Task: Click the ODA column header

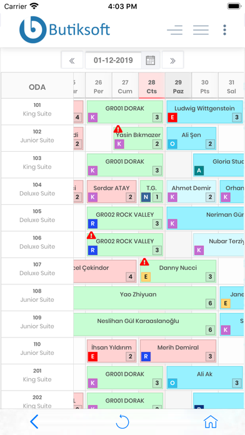Action: 37,86
